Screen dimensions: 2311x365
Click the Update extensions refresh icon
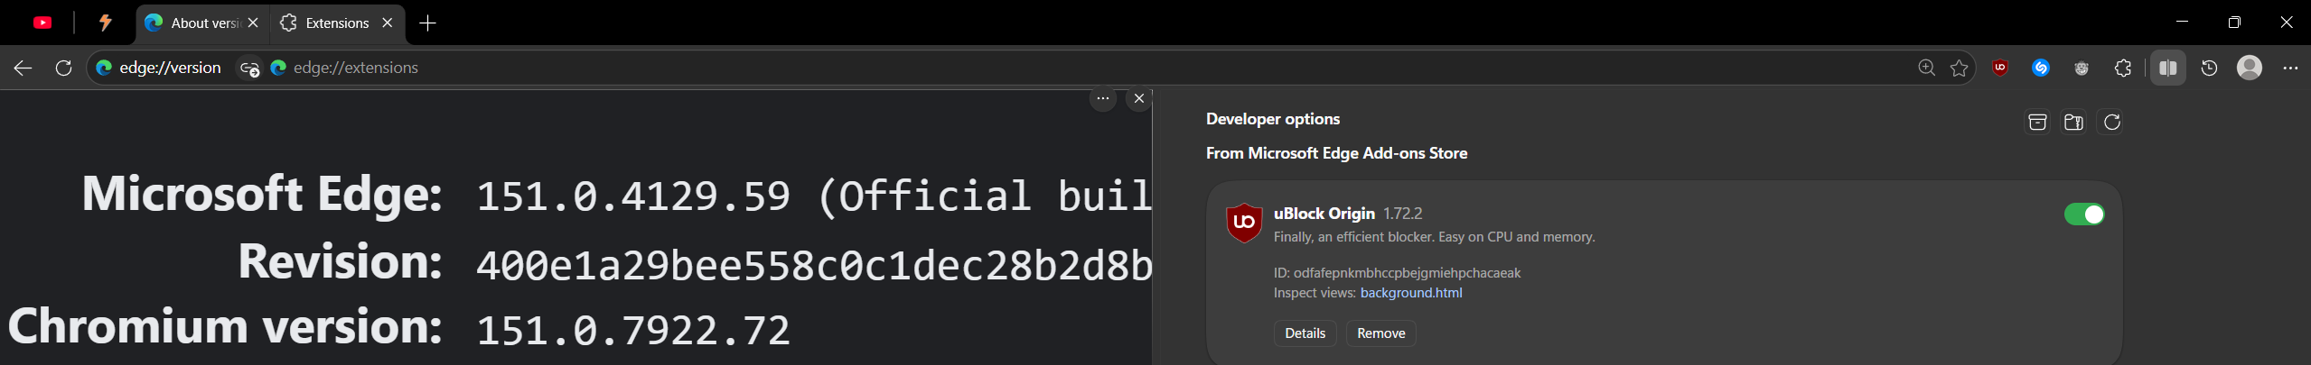pos(2112,122)
